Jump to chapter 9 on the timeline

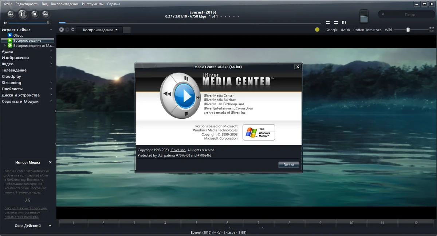320,223
